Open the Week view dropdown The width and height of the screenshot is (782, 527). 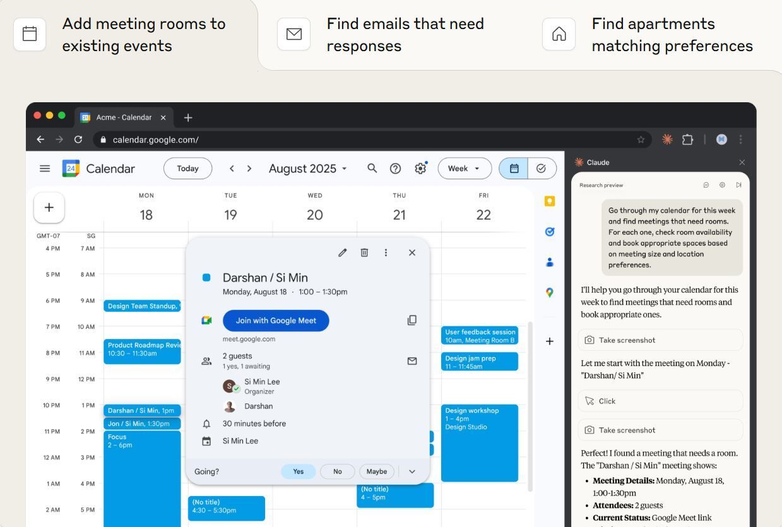click(x=465, y=169)
